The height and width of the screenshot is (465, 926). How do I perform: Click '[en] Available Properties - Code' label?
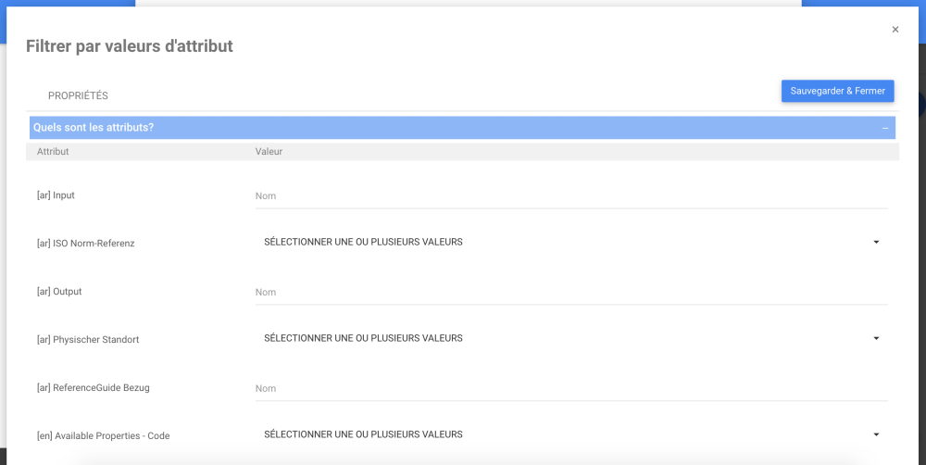(103, 436)
